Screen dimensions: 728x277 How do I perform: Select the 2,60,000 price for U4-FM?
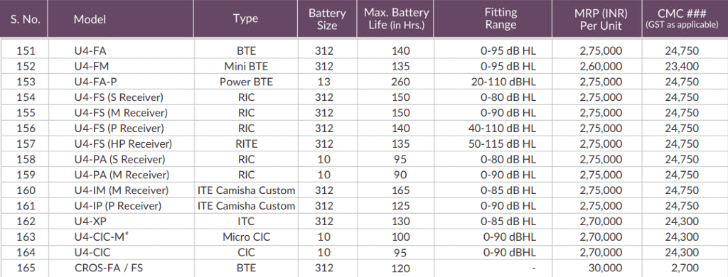601,66
